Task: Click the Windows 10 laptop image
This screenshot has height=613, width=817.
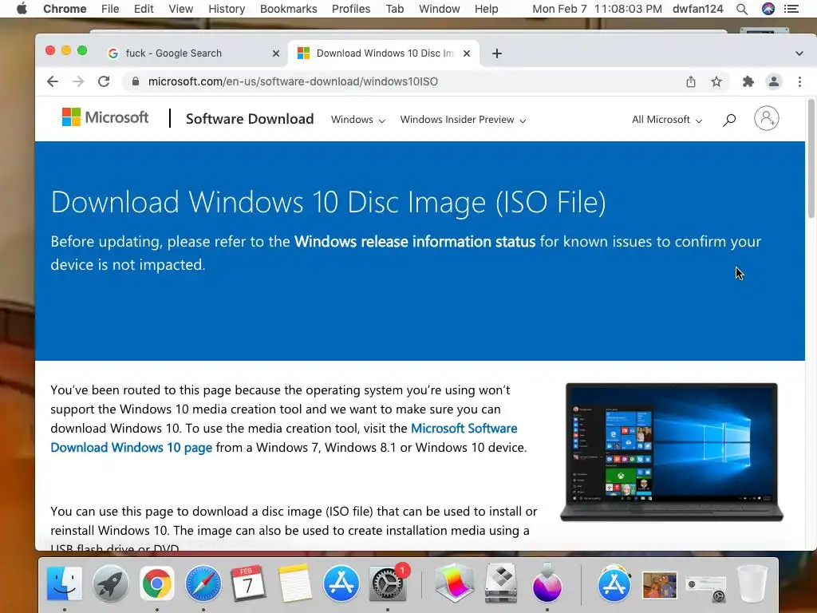Action: click(x=672, y=452)
